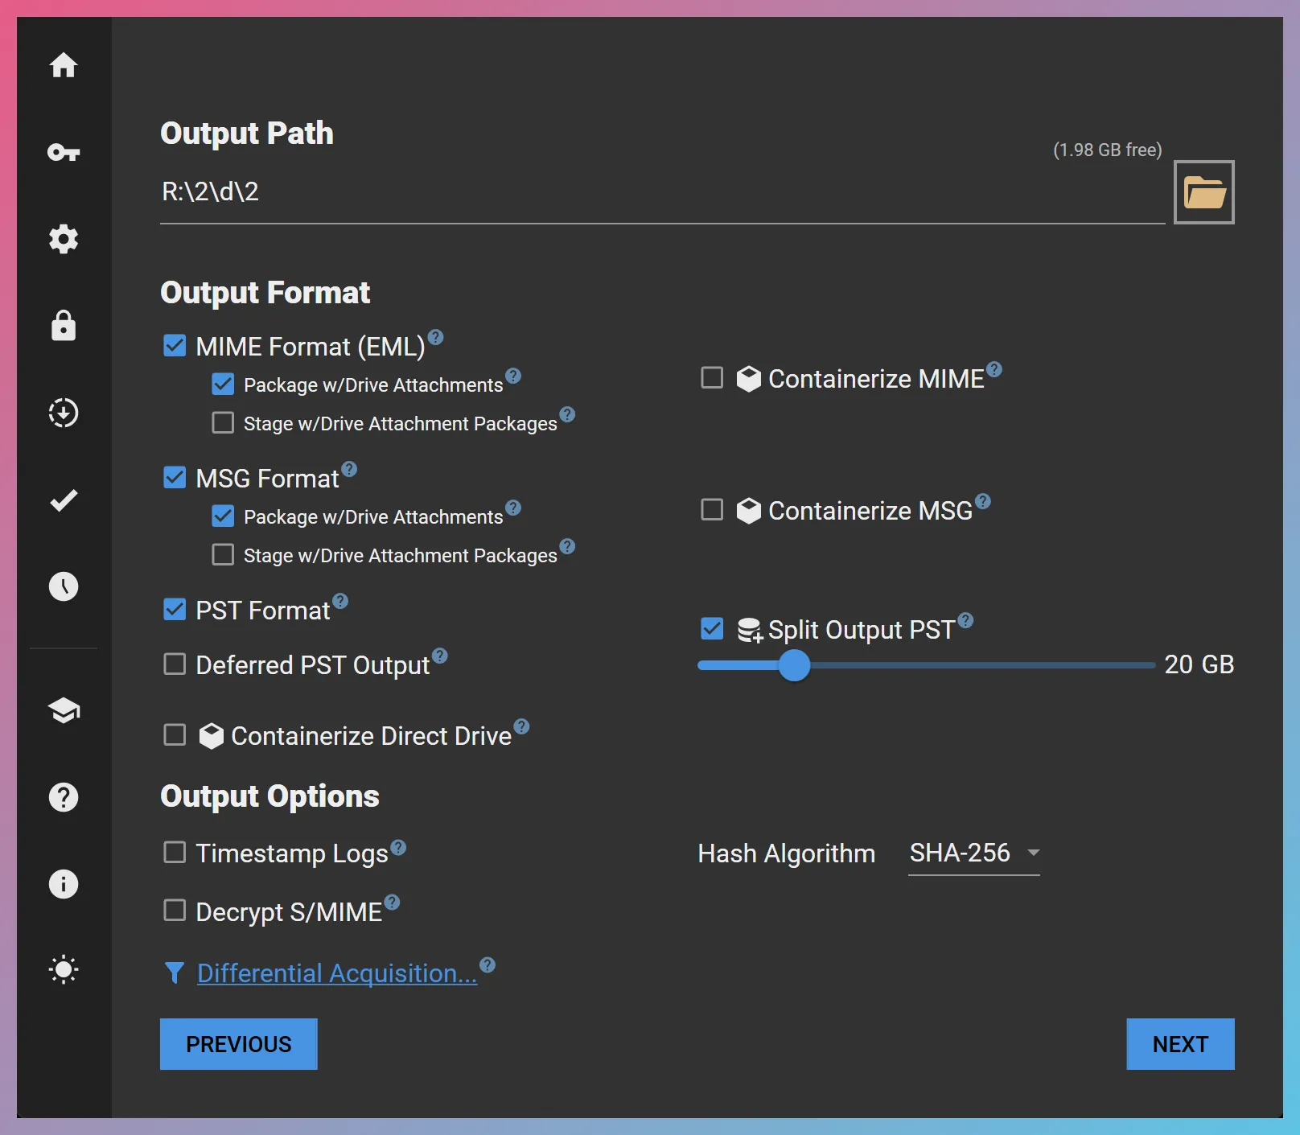Open the output folder browser

coord(1203,191)
